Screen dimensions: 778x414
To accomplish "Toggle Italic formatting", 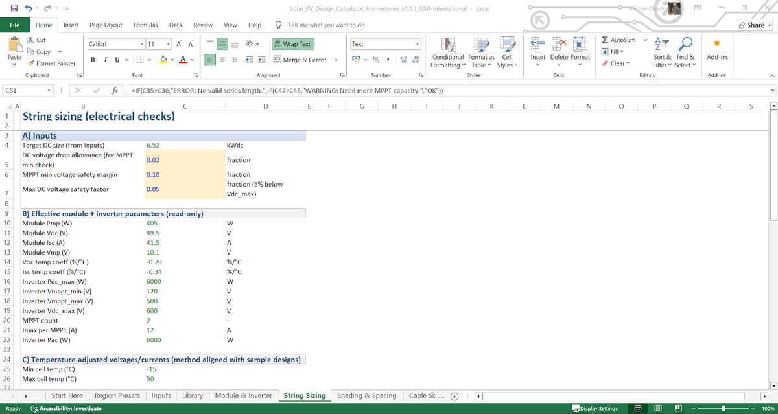I will coord(104,60).
